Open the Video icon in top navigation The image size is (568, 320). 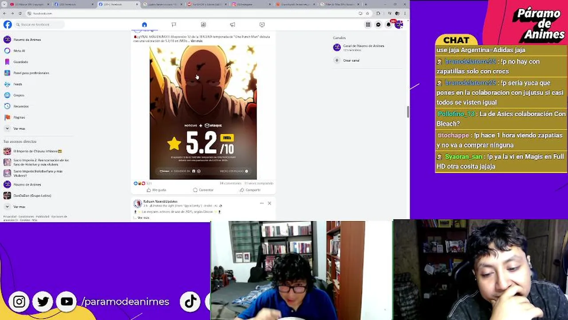(x=262, y=24)
